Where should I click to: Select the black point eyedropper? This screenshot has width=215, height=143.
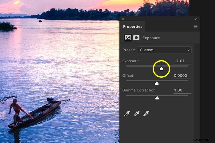[x=127, y=114]
